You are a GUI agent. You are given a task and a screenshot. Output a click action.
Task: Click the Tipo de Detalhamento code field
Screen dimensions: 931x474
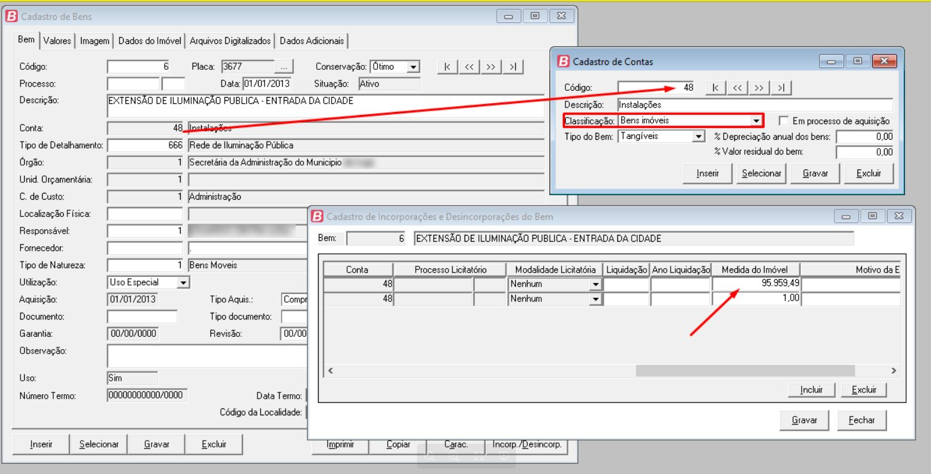click(145, 145)
